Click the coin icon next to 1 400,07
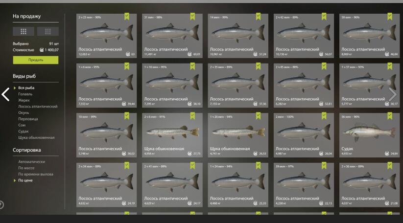The width and height of the screenshot is (403, 223). [x=42, y=50]
